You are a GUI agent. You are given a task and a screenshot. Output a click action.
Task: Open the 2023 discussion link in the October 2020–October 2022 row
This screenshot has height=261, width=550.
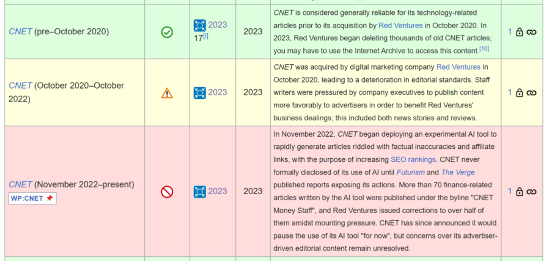[x=217, y=92]
